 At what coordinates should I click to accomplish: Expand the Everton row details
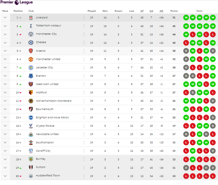point(5,76)
